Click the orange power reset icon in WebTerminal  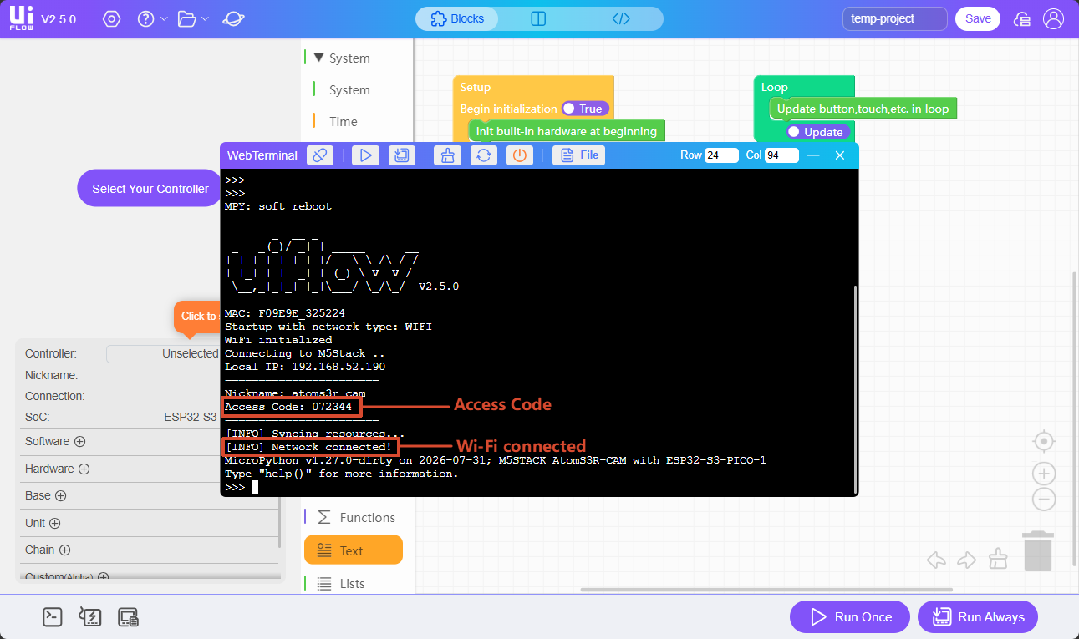[x=520, y=155]
